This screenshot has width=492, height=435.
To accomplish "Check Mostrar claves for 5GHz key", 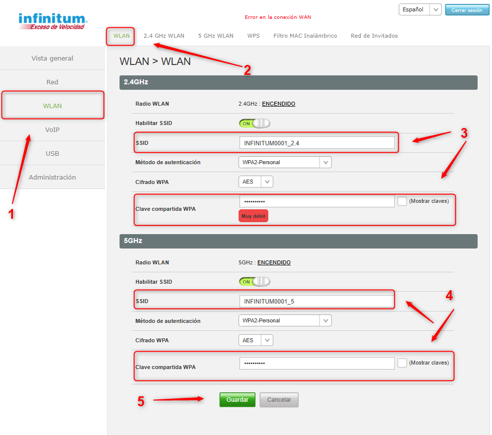I will pos(402,363).
